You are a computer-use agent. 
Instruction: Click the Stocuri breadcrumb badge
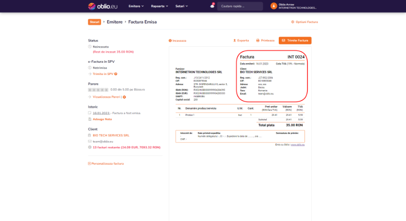(95, 22)
